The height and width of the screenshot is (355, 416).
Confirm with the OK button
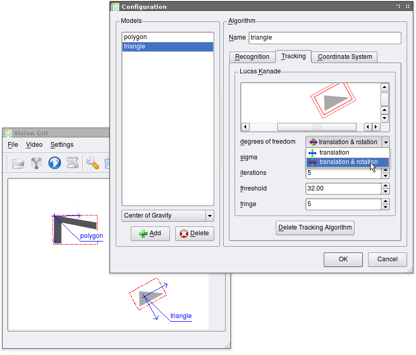(343, 259)
